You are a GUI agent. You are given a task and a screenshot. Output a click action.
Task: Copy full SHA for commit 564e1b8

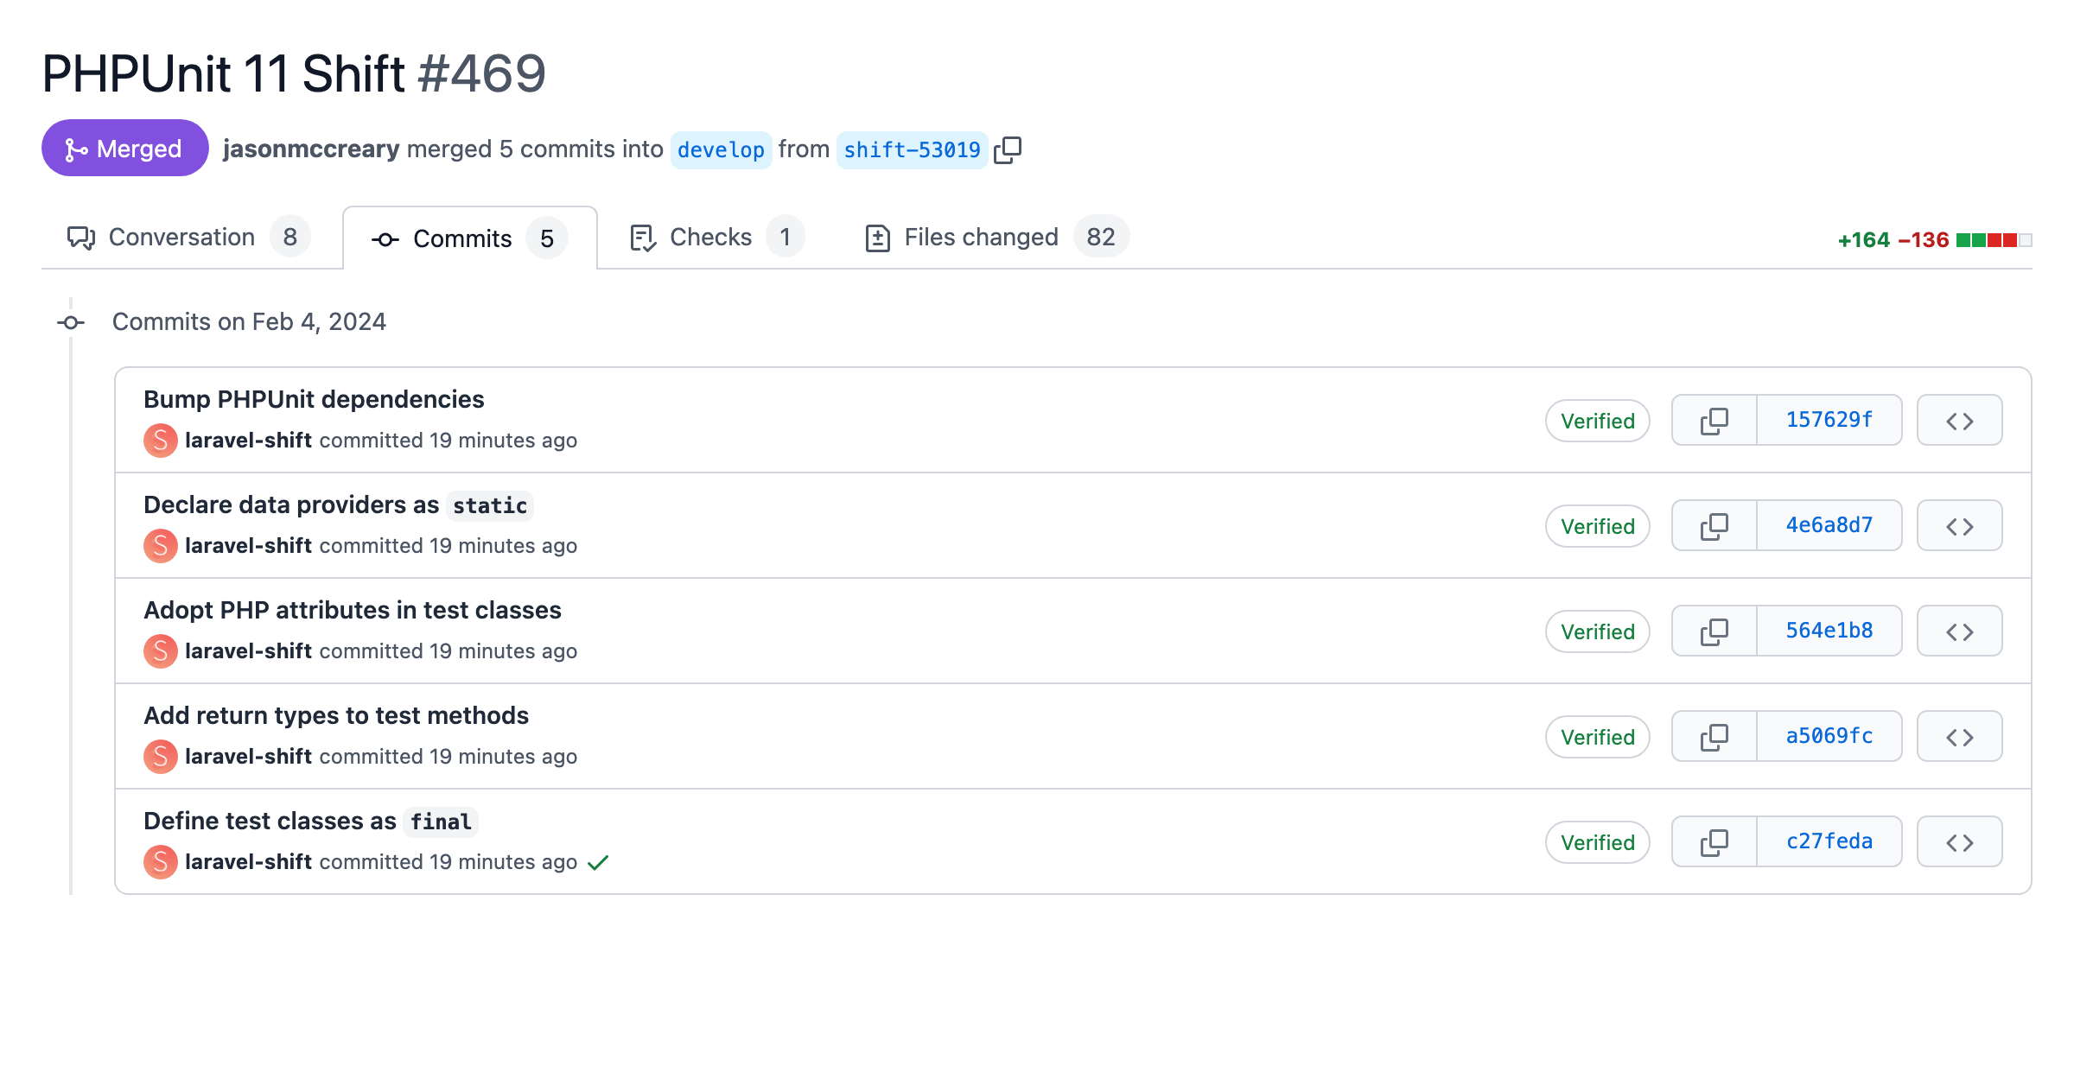(1715, 631)
